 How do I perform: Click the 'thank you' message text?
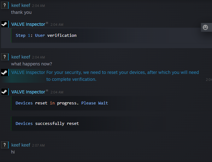coord(21,12)
